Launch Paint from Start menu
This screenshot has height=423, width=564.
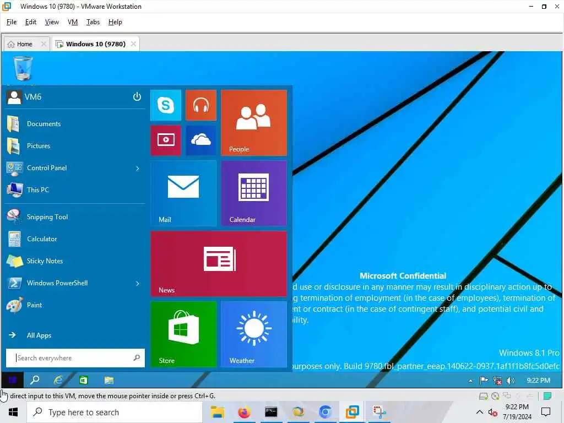[75, 305]
